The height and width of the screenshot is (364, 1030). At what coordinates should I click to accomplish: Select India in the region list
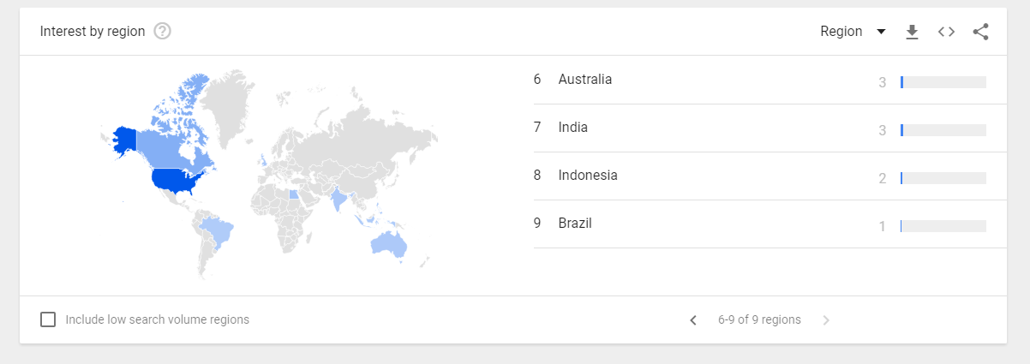click(x=572, y=128)
